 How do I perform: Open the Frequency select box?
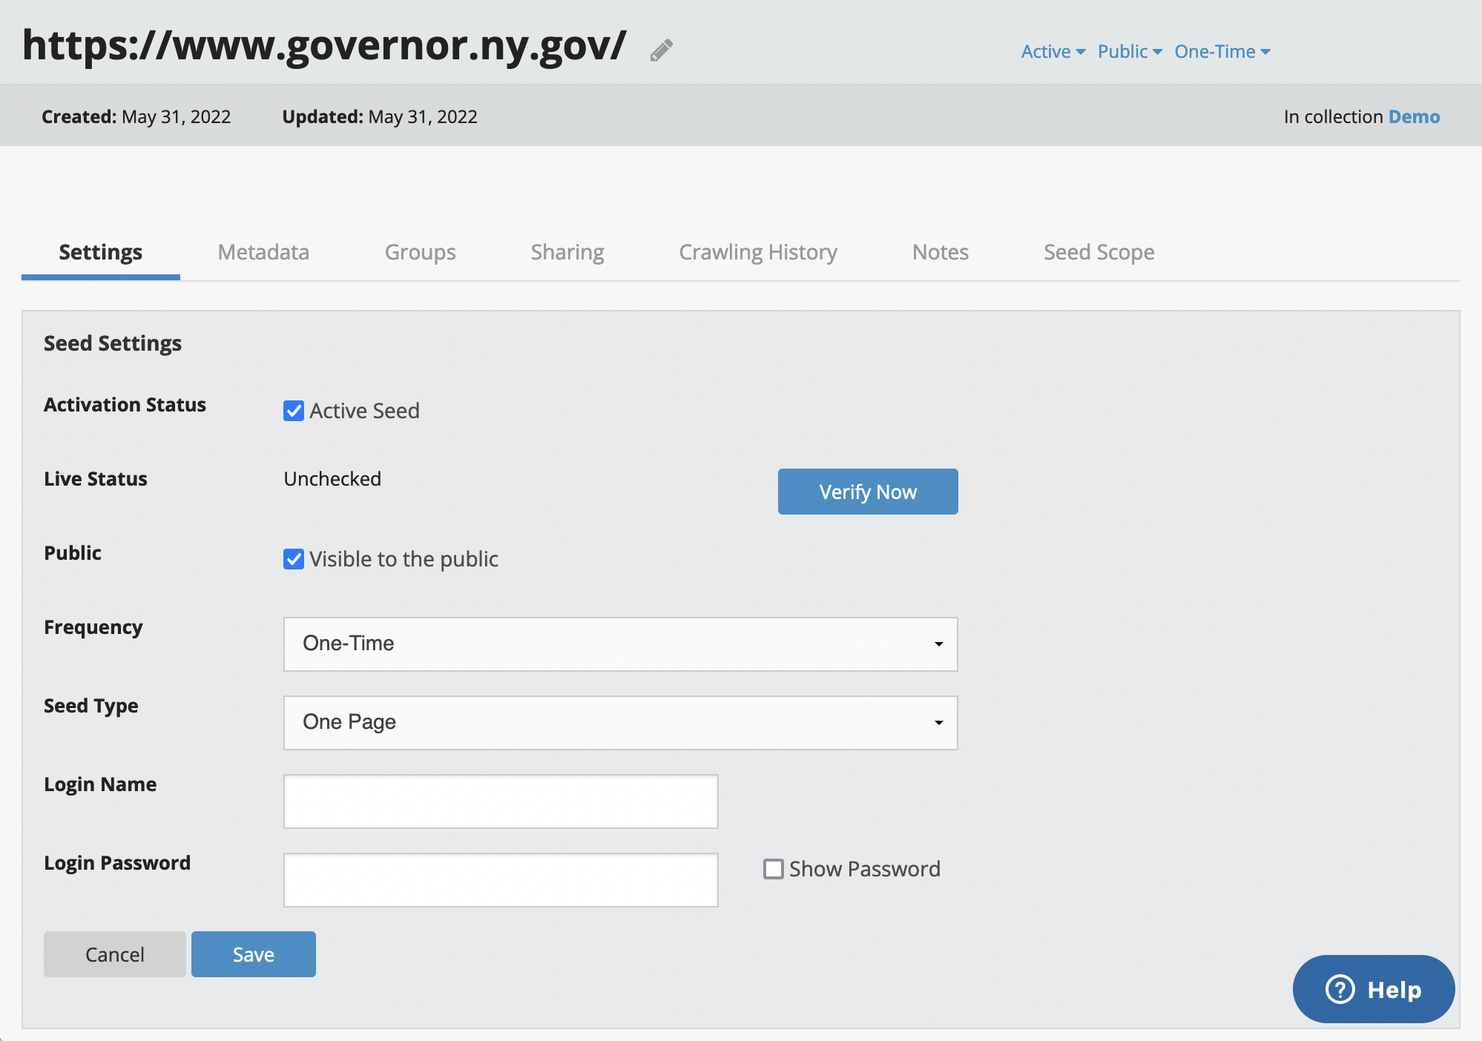pos(620,644)
